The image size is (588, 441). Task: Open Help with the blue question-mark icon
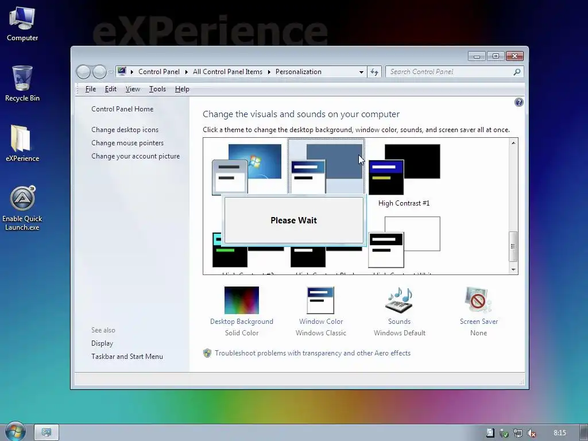[x=519, y=102]
